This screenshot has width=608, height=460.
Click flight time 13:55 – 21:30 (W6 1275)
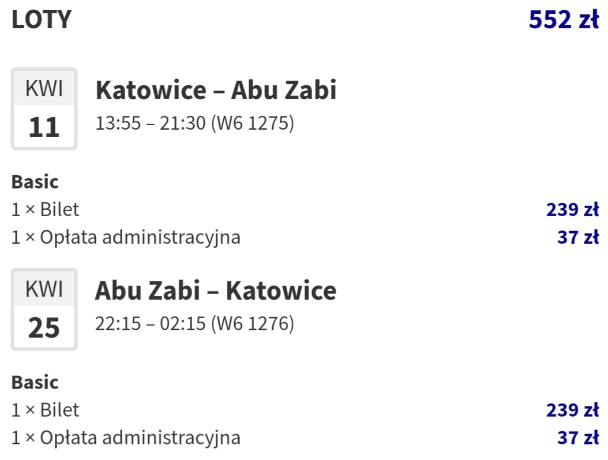pyautogui.click(x=194, y=123)
